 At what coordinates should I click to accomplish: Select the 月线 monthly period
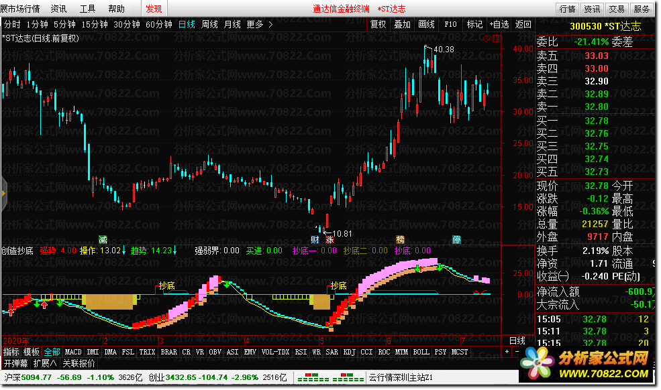(232, 24)
